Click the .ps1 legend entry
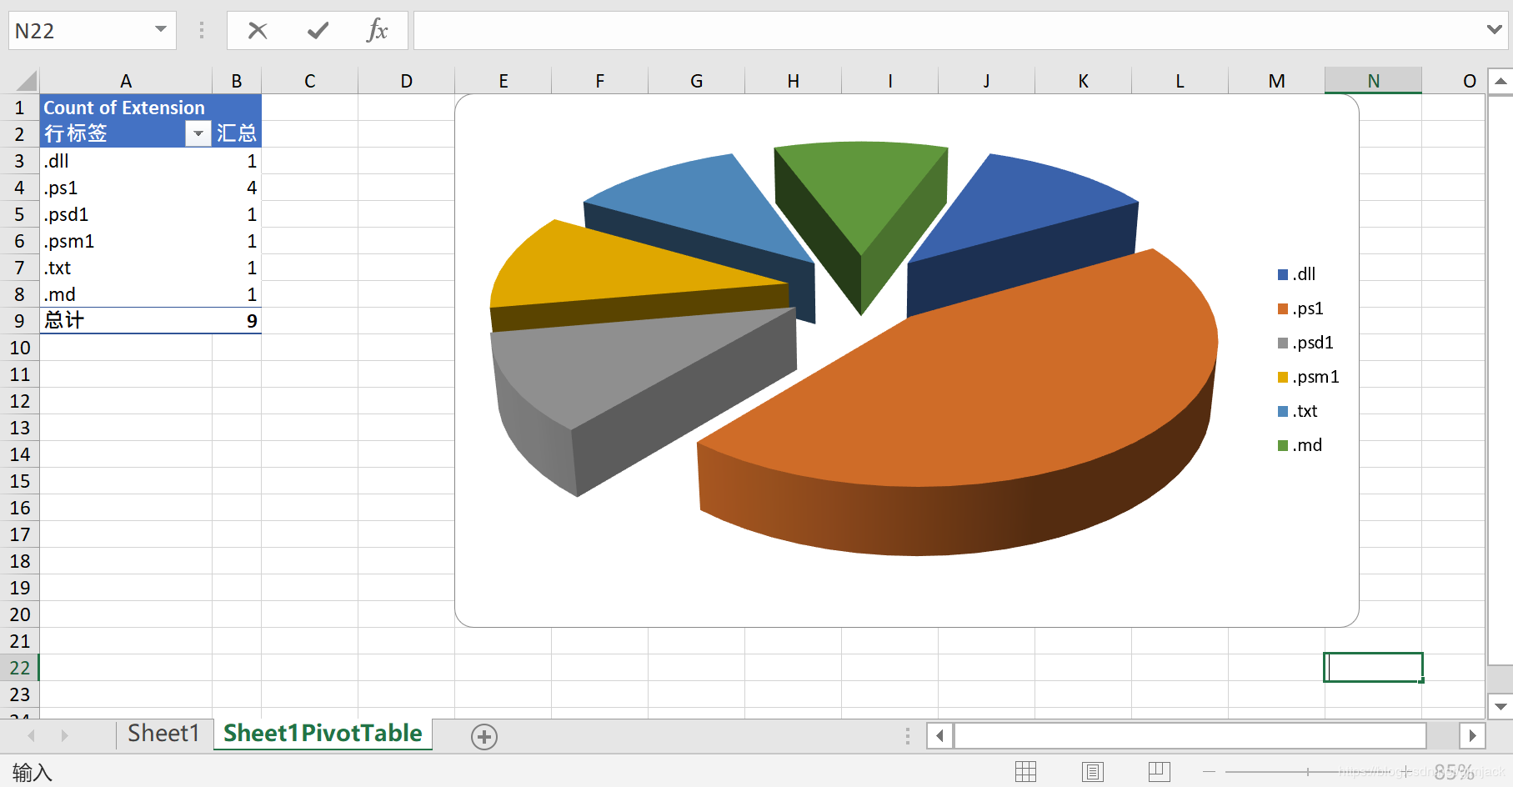The width and height of the screenshot is (1513, 787). click(x=1300, y=308)
